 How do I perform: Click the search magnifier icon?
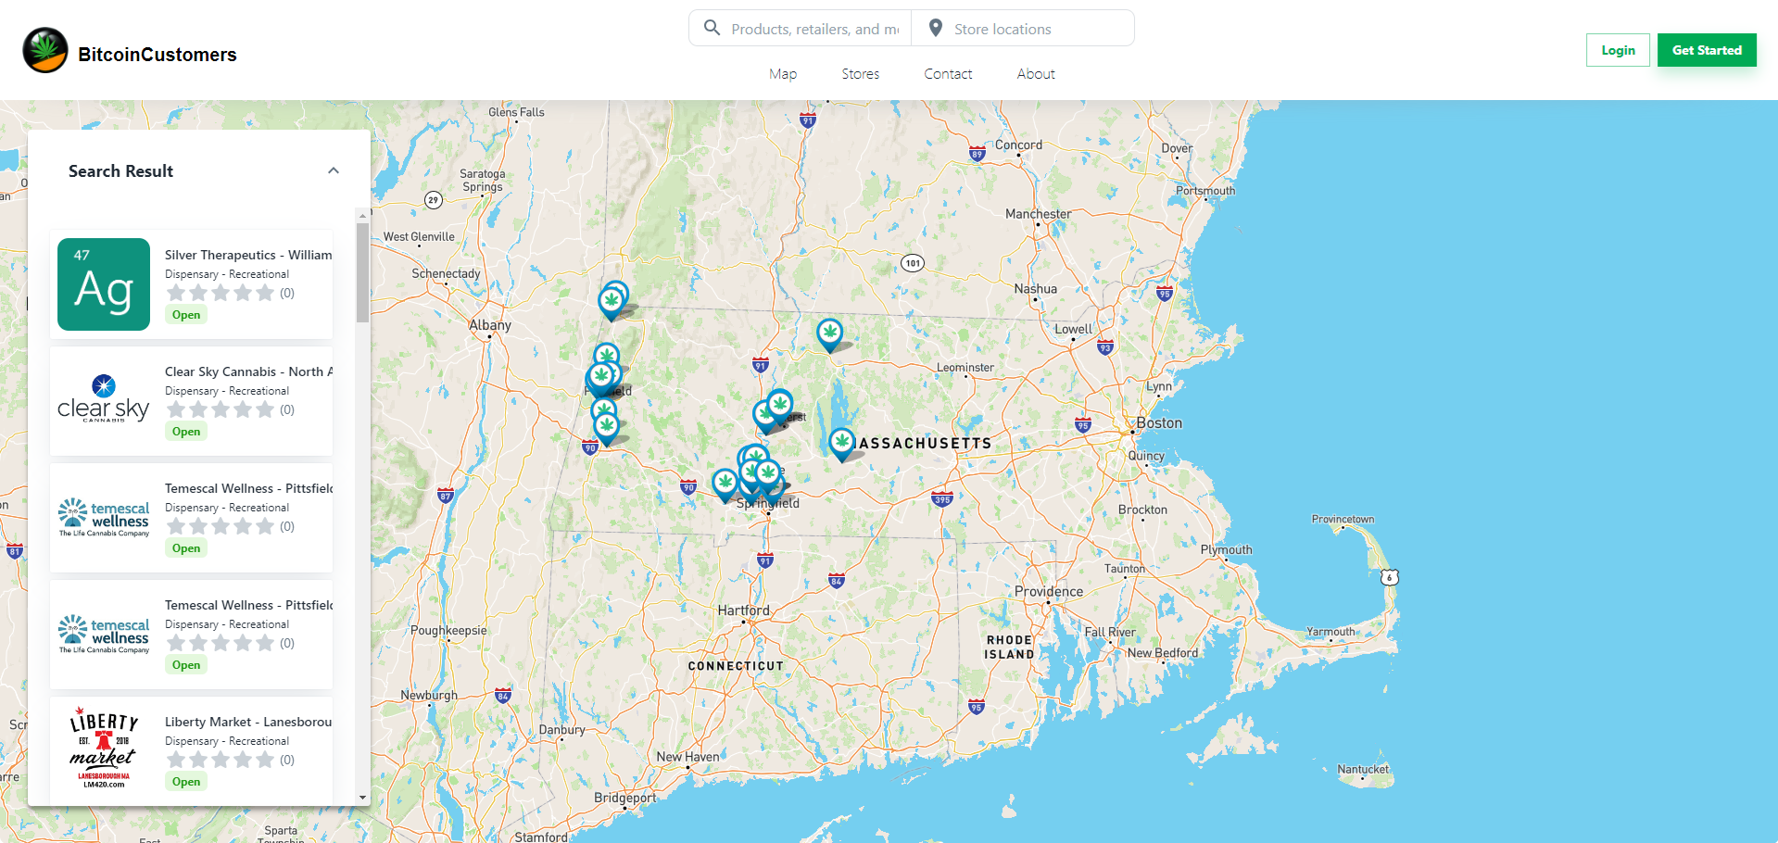tap(712, 28)
